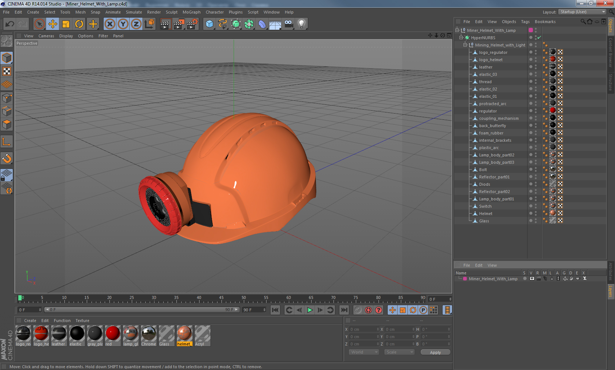Open the Floor environment icon

(x=275, y=24)
